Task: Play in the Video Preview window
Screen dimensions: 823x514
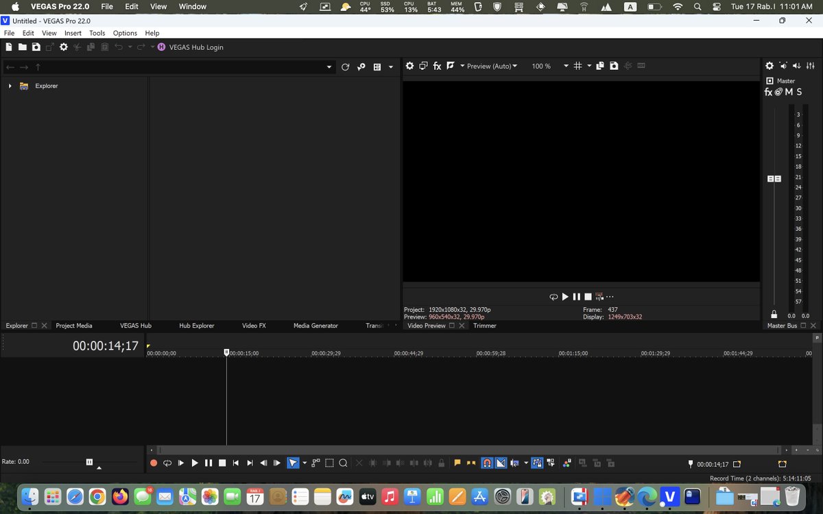Action: [565, 297]
